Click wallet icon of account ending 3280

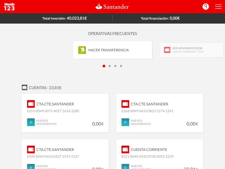click(x=31, y=104)
